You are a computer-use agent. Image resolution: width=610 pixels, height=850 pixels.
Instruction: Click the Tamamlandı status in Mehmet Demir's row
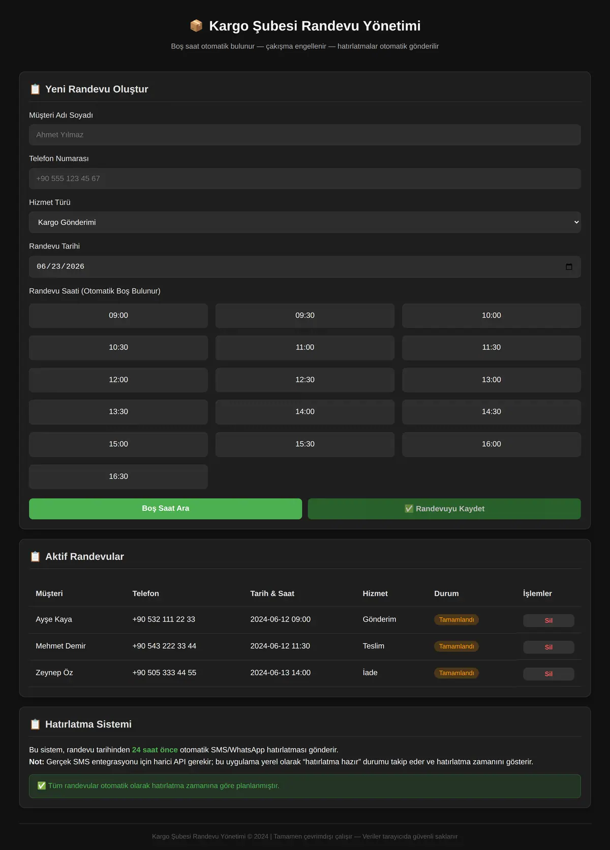[456, 646]
